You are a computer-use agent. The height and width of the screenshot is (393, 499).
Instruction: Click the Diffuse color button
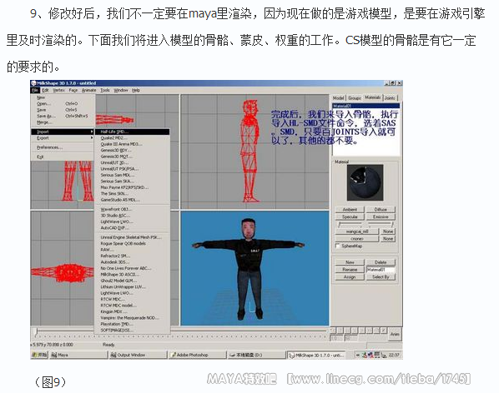click(x=381, y=210)
